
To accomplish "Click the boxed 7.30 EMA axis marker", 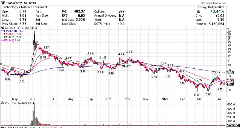I will (x=230, y=80).
